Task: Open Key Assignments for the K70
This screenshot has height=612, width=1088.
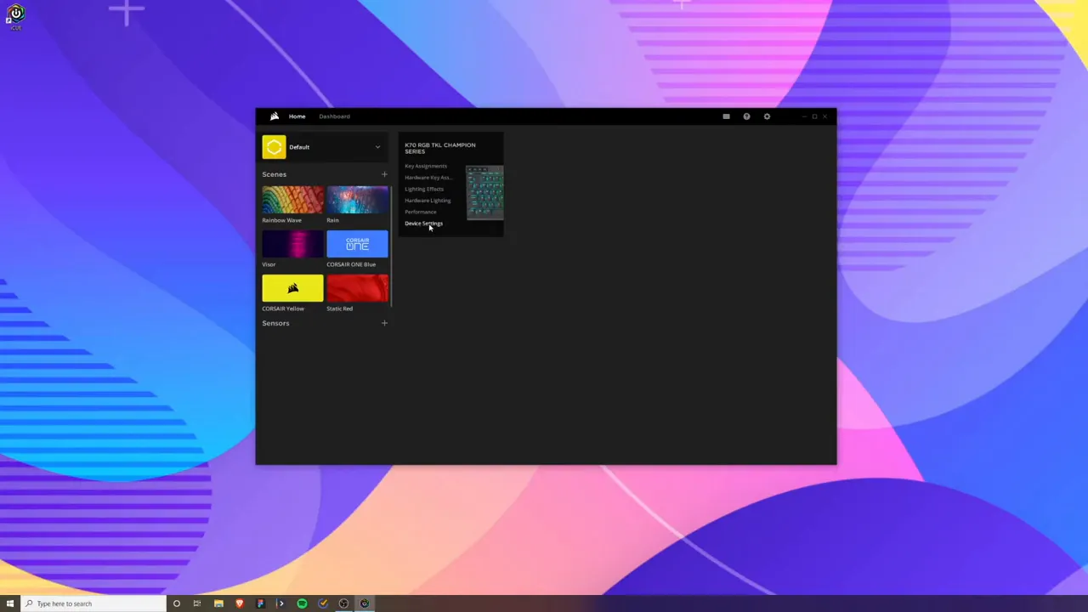Action: click(425, 166)
